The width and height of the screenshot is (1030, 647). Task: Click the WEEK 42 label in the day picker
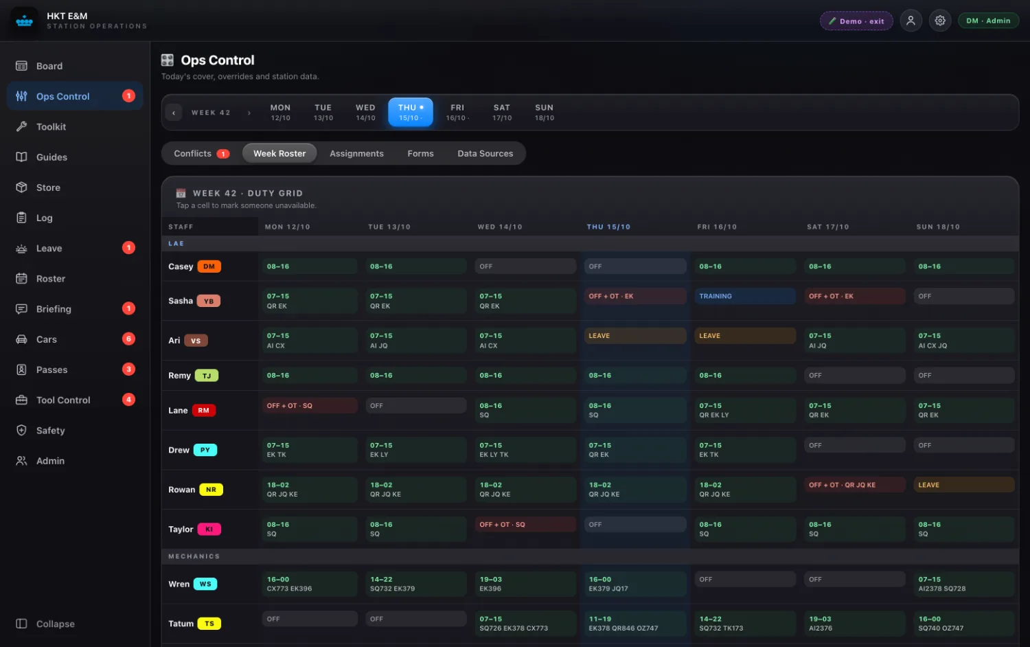coord(211,113)
